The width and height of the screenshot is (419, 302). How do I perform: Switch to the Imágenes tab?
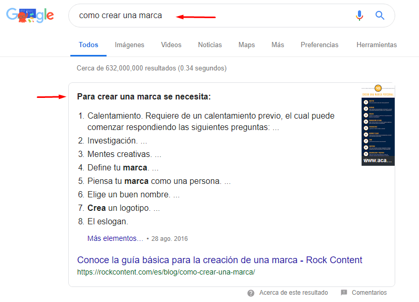(130, 45)
